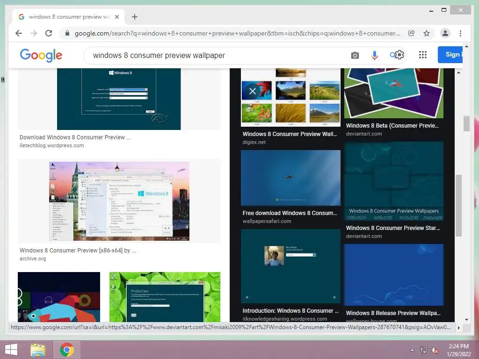
Task: Open the blue betta fish wallpaper thumbnail
Action: (x=290, y=178)
